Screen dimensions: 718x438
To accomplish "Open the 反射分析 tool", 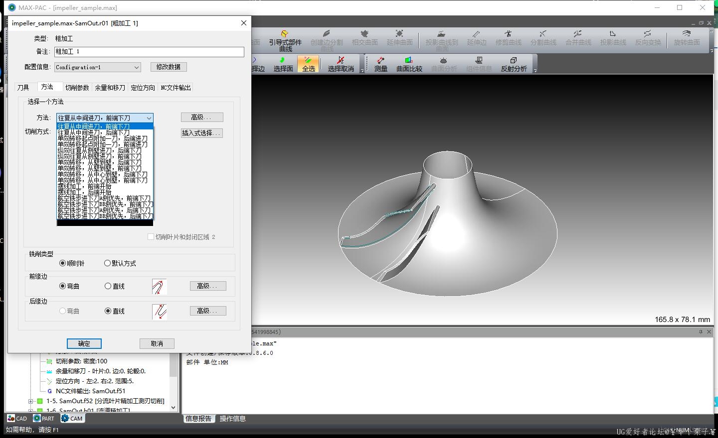I will 514,64.
